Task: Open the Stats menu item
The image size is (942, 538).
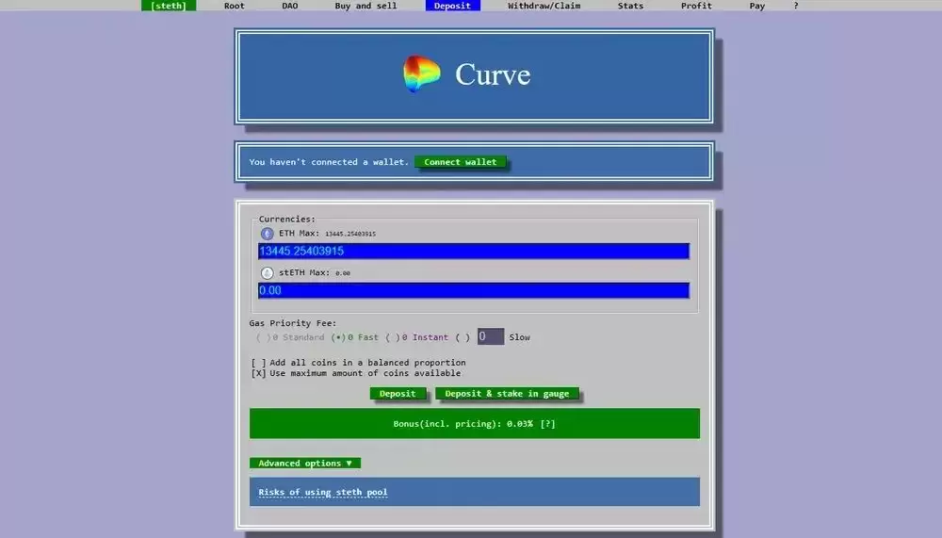Action: pyautogui.click(x=630, y=6)
